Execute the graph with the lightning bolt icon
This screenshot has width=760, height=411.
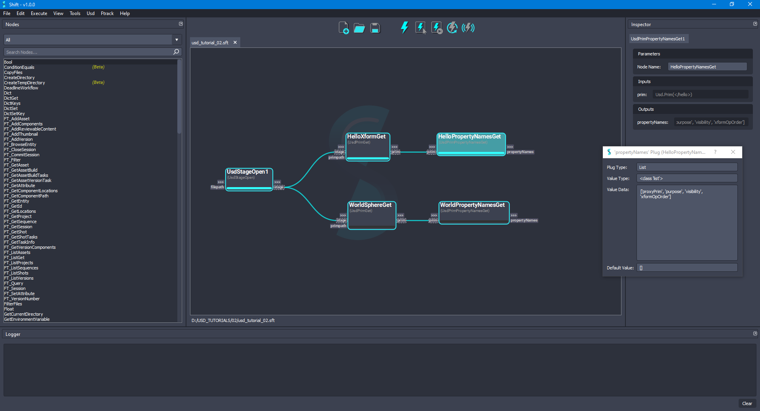(404, 28)
